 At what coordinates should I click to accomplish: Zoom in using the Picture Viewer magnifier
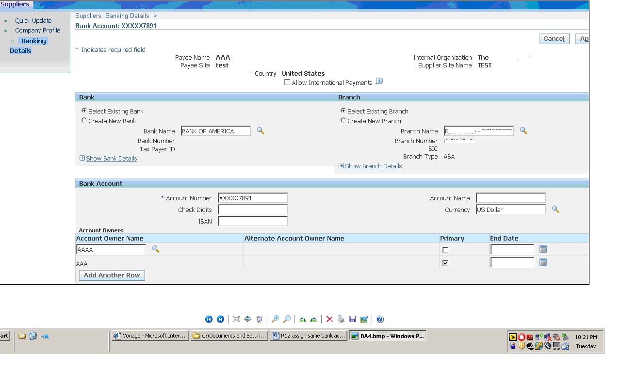pyautogui.click(x=276, y=319)
